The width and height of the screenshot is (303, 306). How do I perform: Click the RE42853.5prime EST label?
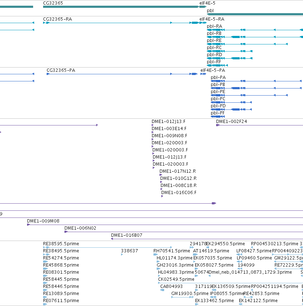coord(261,294)
